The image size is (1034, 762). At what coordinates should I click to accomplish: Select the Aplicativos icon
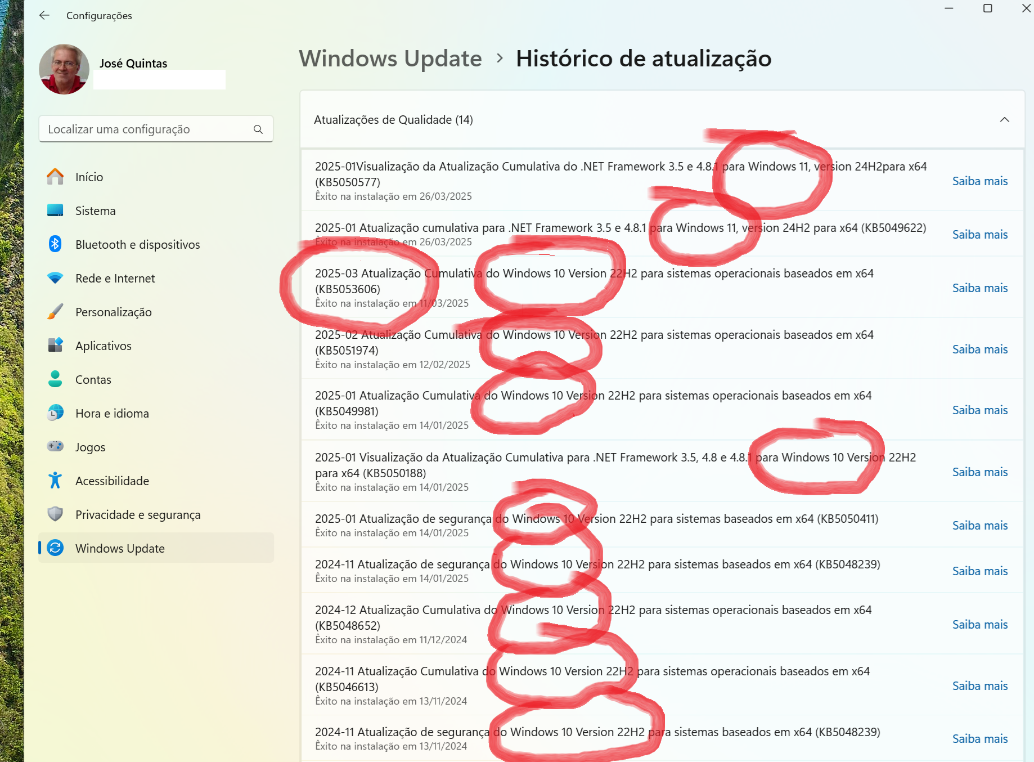click(x=55, y=346)
